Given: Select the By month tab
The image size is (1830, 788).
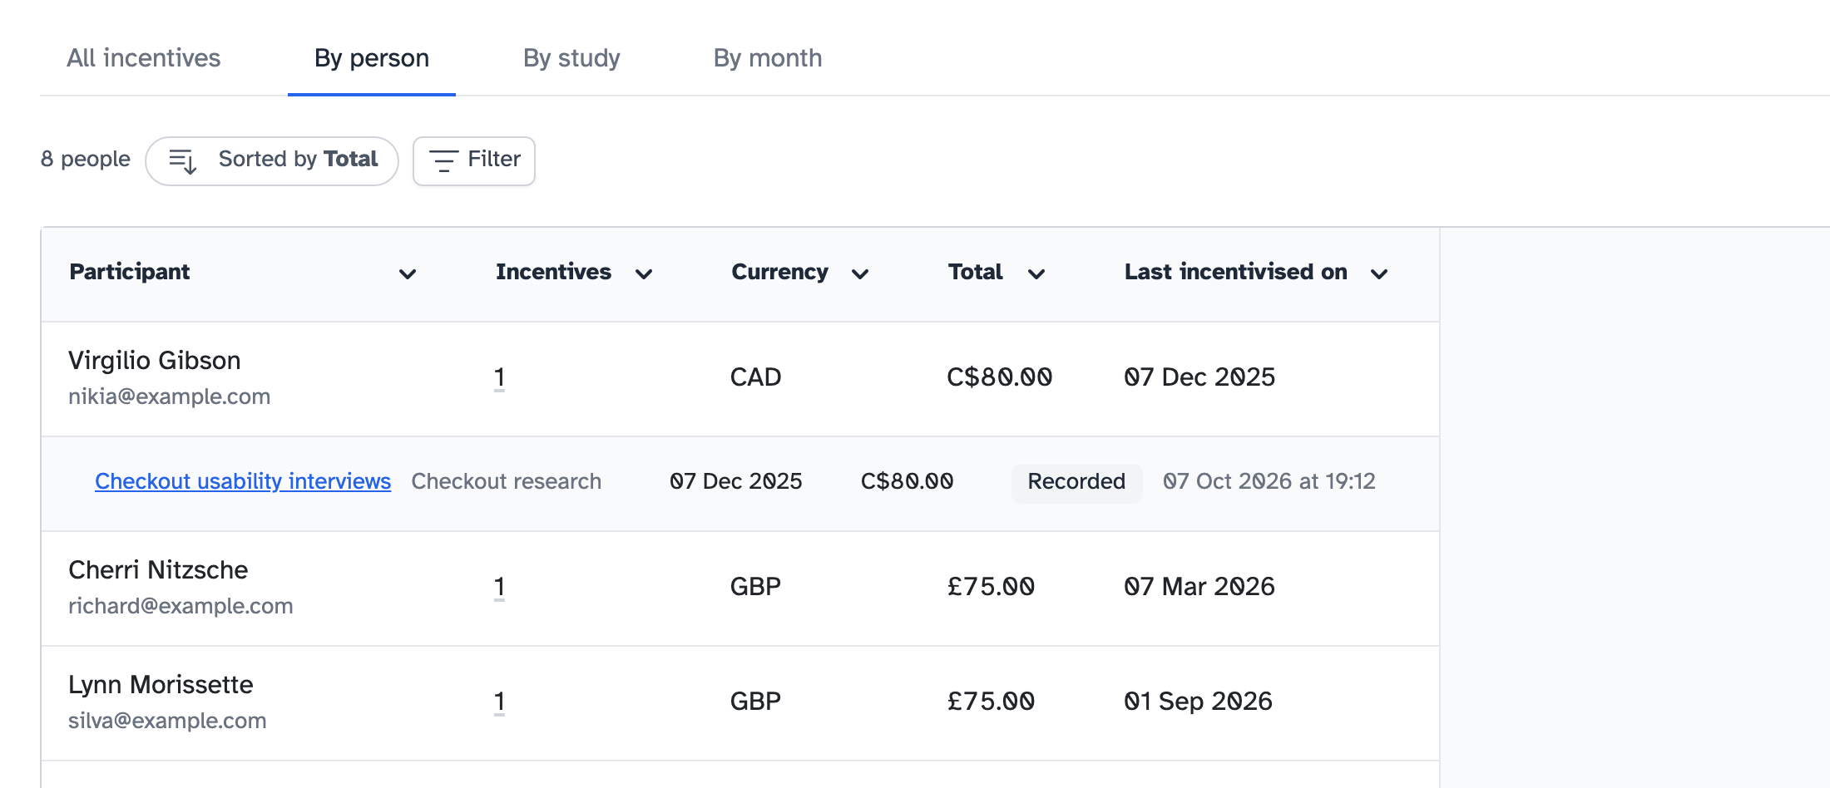Looking at the screenshot, I should click(x=768, y=58).
